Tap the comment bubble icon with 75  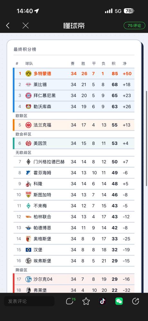point(70,301)
